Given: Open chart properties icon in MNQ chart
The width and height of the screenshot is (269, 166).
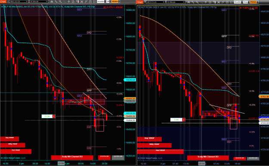Looking at the screenshot, I should pos(90,2).
